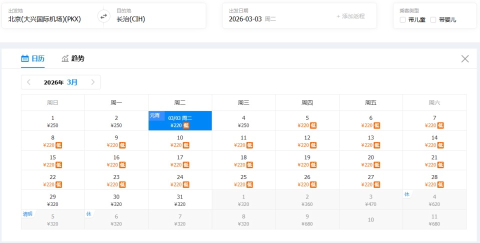The image size is (480, 243).
Task: Click date 24 in the calendar
Action: (180, 180)
